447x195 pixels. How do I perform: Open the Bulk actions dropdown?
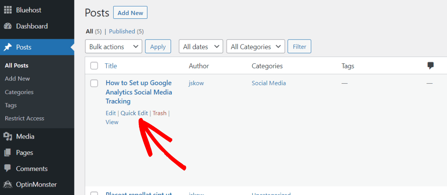pos(113,46)
